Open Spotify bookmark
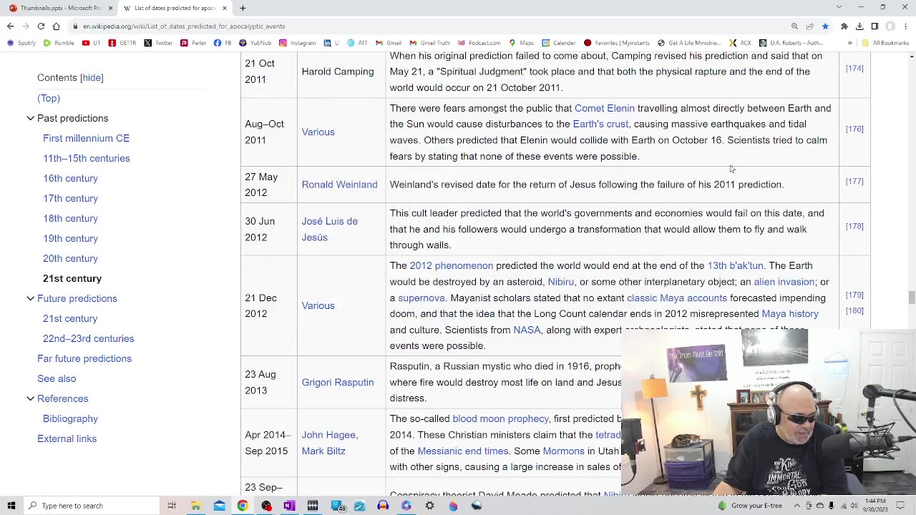 coord(21,43)
